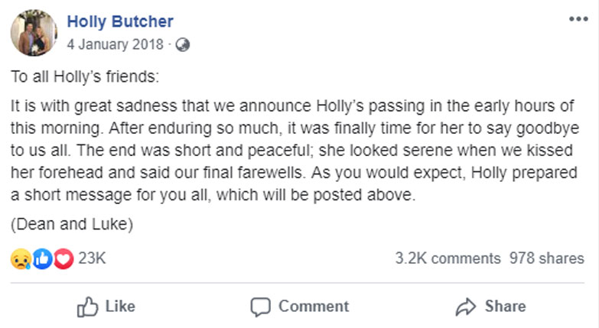599x328 pixels.
Task: Click the speech bubble Comment icon
Action: pos(261,307)
